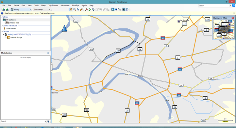Activate the Measure ruler tool
236x128 pixels.
coord(81,9)
